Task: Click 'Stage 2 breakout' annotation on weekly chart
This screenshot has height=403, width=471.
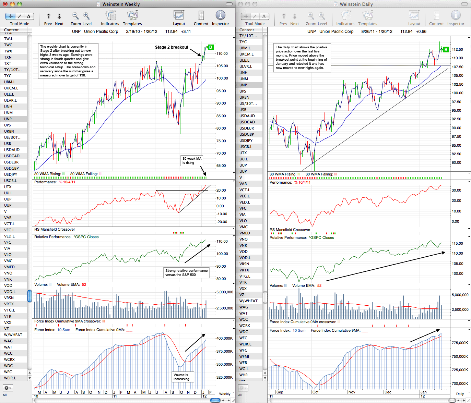Action: (172, 47)
